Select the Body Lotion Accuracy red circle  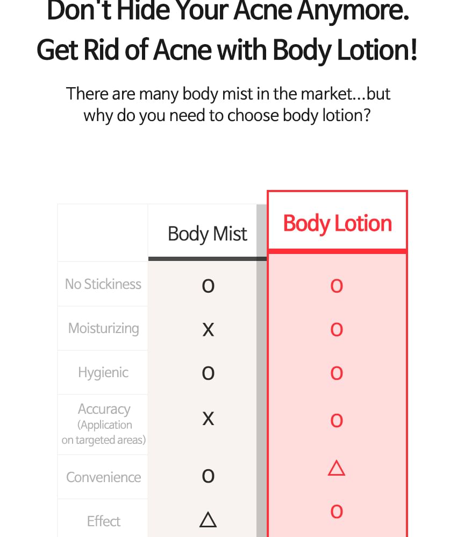(x=337, y=420)
